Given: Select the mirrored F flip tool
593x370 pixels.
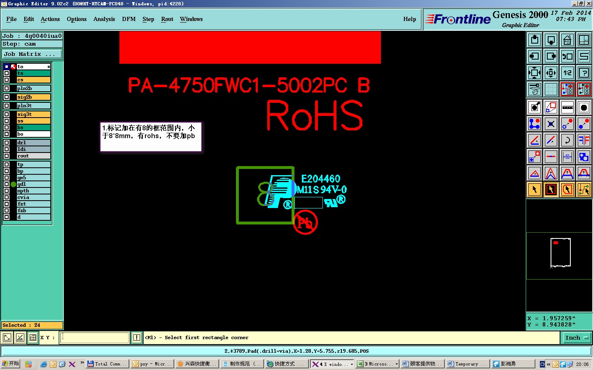Looking at the screenshot, I should pos(584,140).
